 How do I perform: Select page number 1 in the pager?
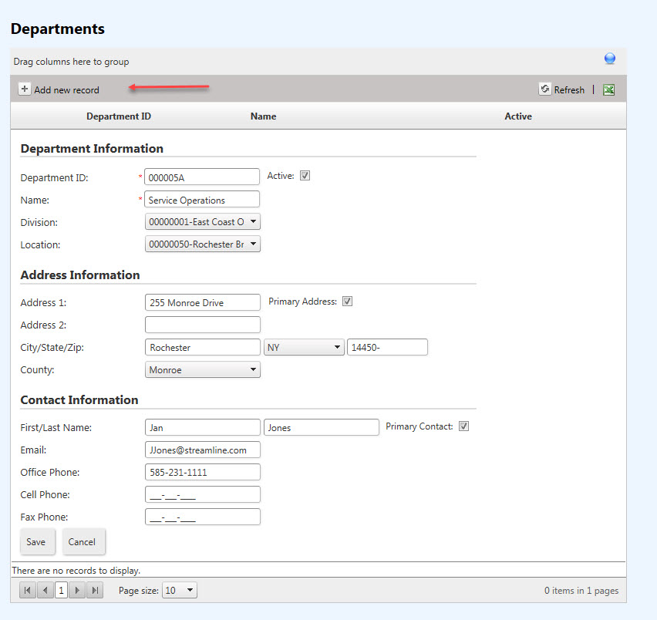coord(61,590)
